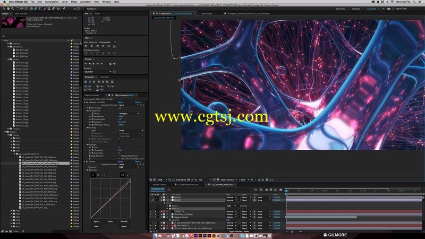Switch to Effects & Presets tab

[x=92, y=95]
